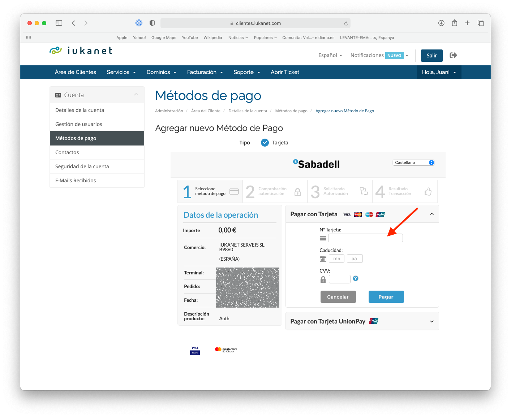
Task: Open a new tab with plus icon
Action: [467, 23]
